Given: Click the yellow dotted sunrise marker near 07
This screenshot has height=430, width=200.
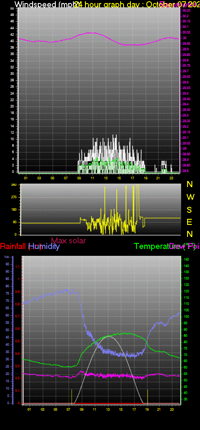Looking at the screenshot, I should coord(72,396).
